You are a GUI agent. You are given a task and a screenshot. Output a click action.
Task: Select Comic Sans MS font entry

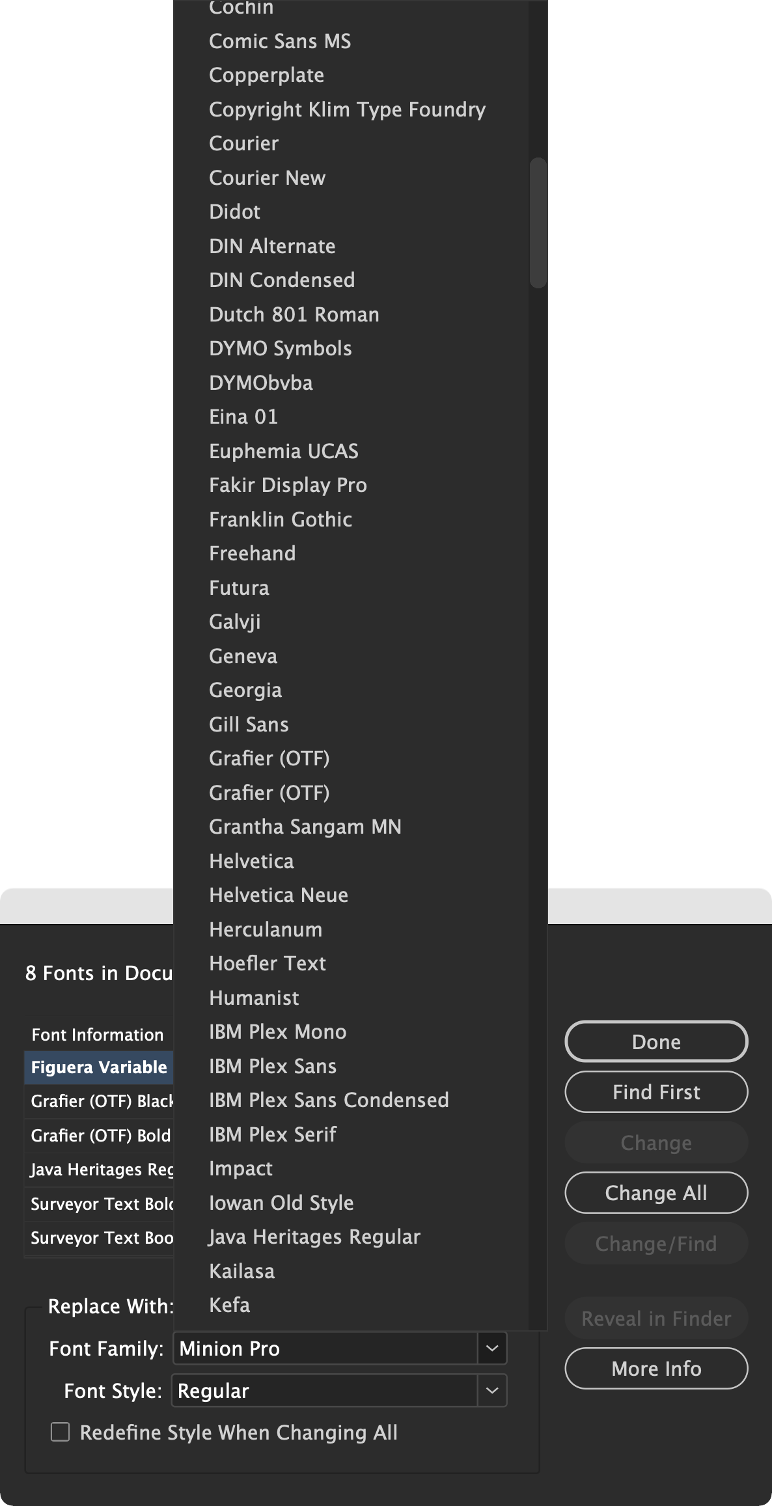pyautogui.click(x=280, y=41)
